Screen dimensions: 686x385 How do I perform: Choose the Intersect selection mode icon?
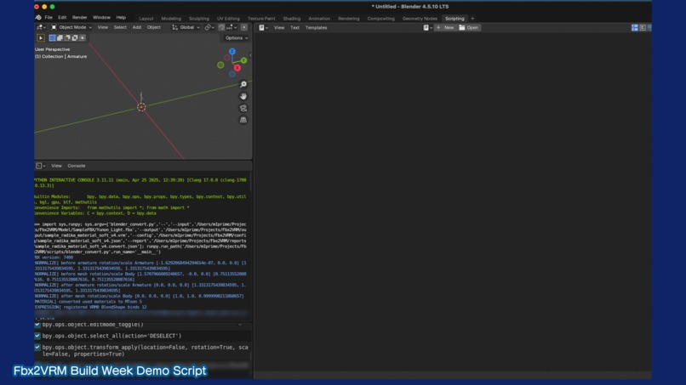pos(83,38)
